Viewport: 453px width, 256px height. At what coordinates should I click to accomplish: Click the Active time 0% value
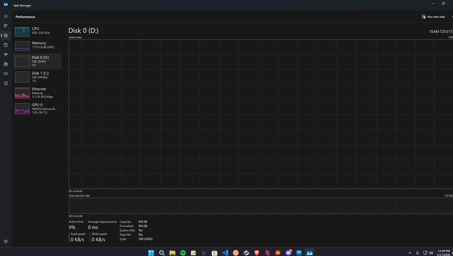pyautogui.click(x=72, y=228)
